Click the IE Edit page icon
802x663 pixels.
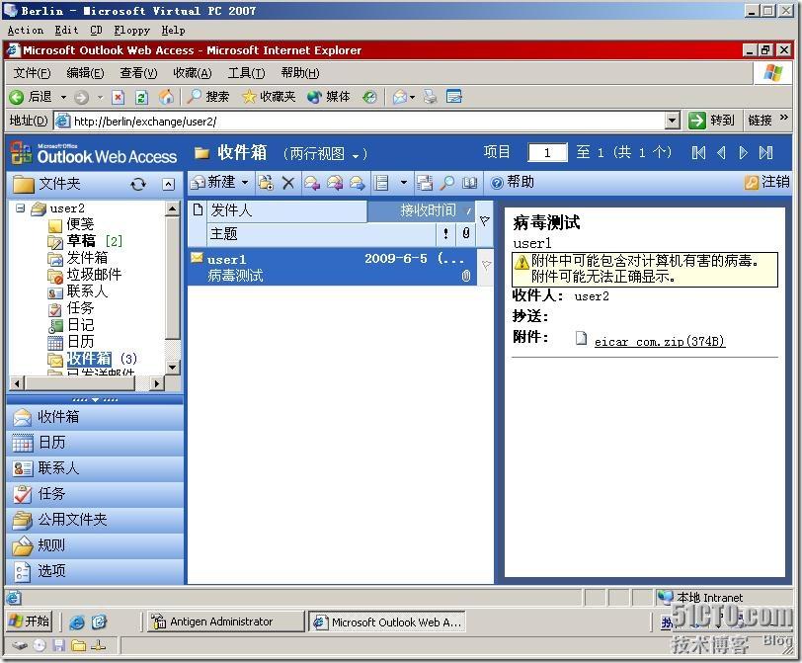point(453,97)
